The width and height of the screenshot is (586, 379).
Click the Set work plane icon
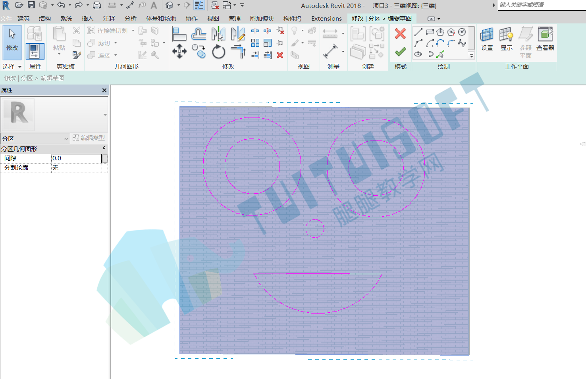[487, 39]
